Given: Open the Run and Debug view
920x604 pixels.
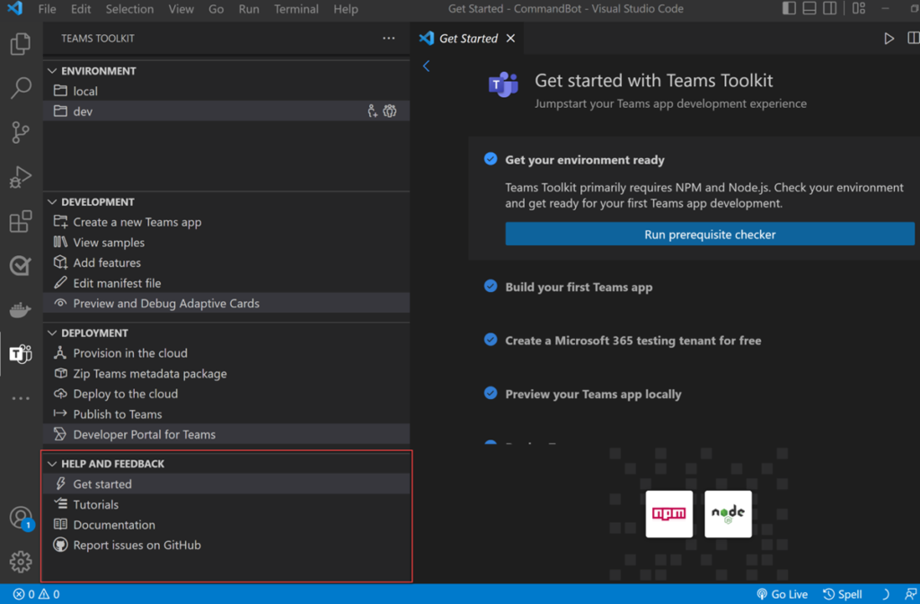Looking at the screenshot, I should click(x=20, y=177).
